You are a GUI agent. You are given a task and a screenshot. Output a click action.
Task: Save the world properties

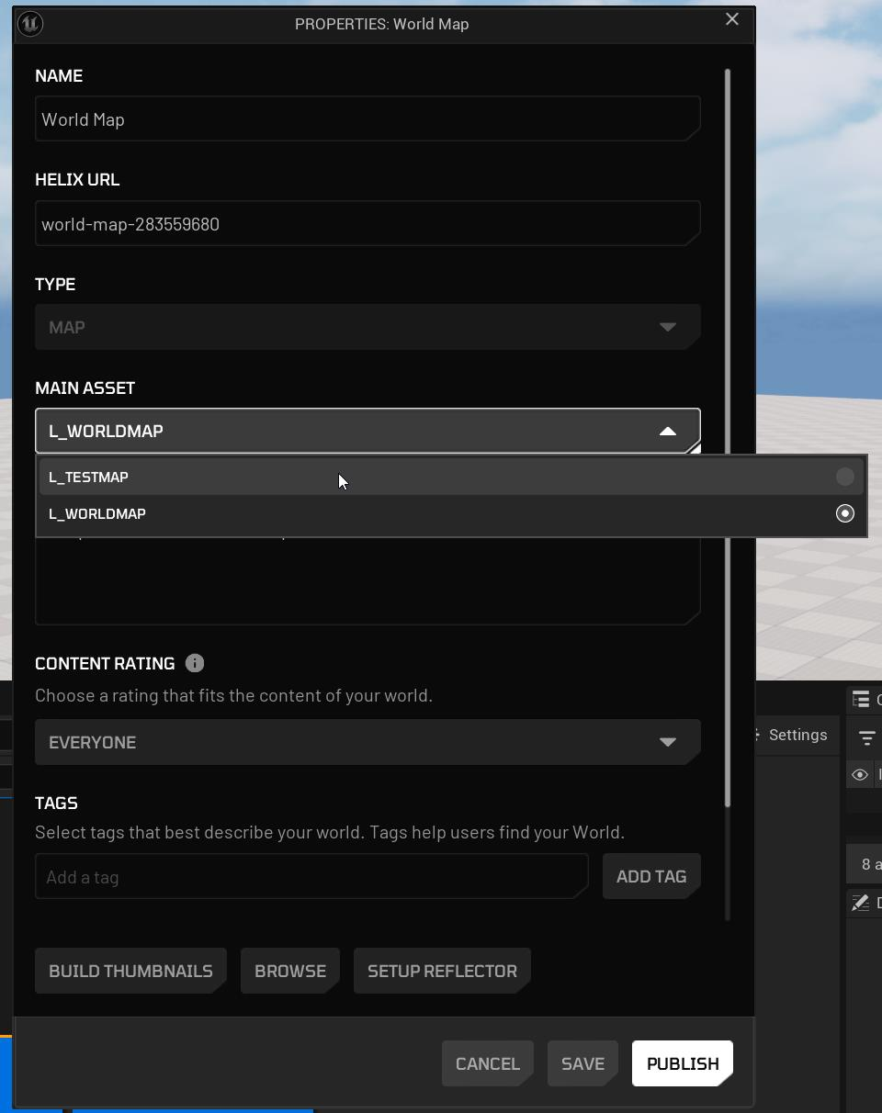pos(582,1063)
